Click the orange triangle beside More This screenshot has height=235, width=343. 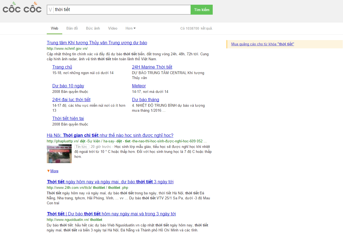coord(48,171)
